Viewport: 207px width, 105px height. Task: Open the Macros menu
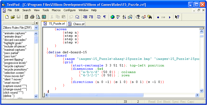(x=56, y=10)
